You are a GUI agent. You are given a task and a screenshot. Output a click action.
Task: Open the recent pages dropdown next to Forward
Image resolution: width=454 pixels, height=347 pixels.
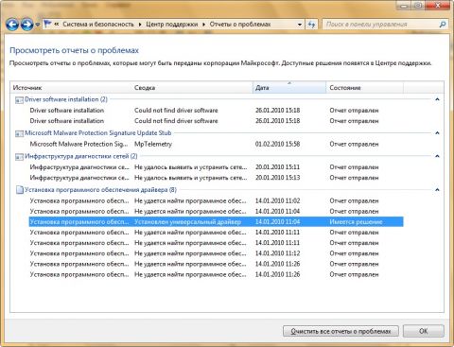(38, 25)
